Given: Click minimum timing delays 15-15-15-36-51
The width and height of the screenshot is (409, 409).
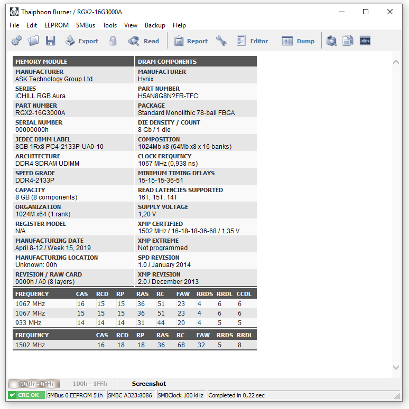Looking at the screenshot, I should point(161,180).
